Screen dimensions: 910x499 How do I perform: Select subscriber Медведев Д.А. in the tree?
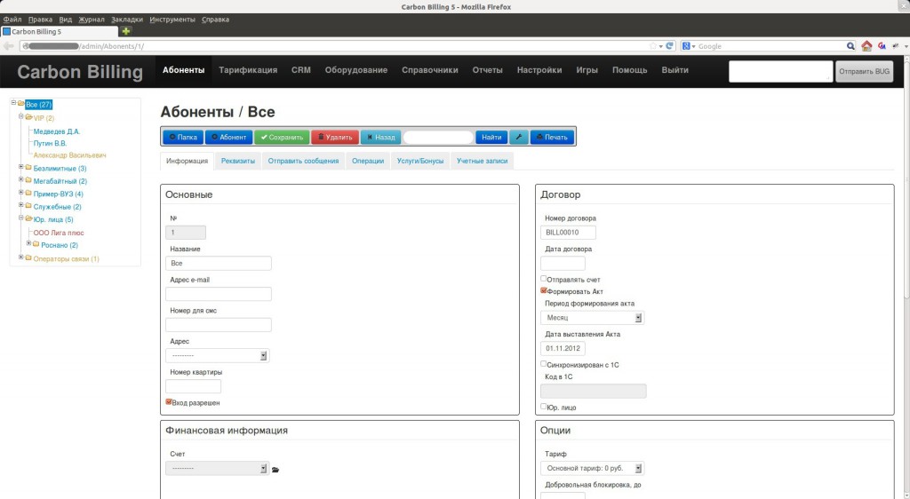[x=57, y=131]
